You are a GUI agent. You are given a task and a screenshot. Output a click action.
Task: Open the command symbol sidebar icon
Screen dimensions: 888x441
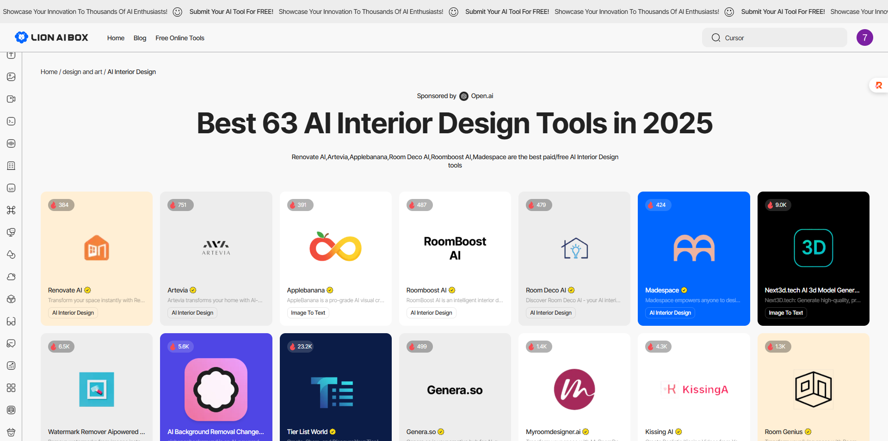(11, 210)
